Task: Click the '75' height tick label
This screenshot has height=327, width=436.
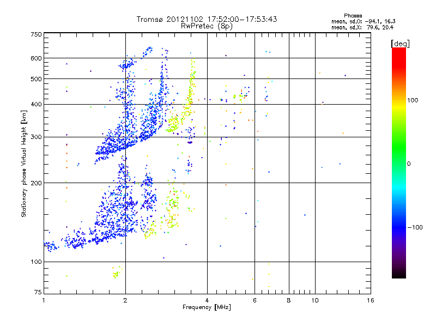Action: [x=38, y=292]
